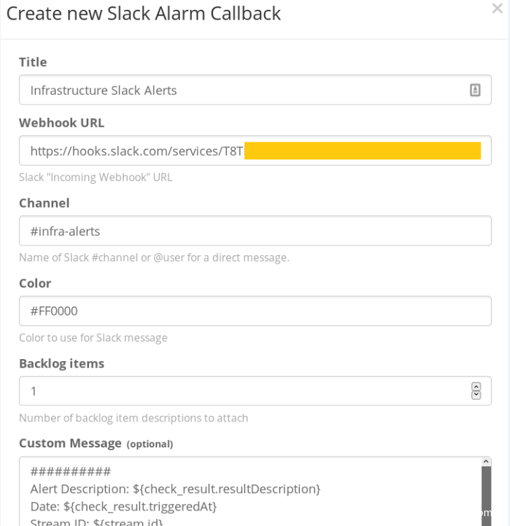Decrease the Backlog items value with down arrow
The image size is (510, 526).
pos(477,395)
